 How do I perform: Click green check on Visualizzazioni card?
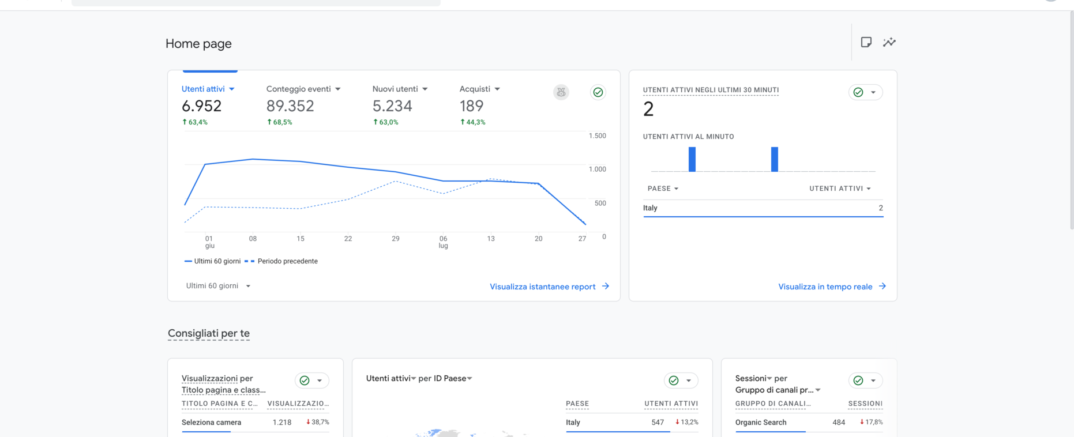point(305,381)
